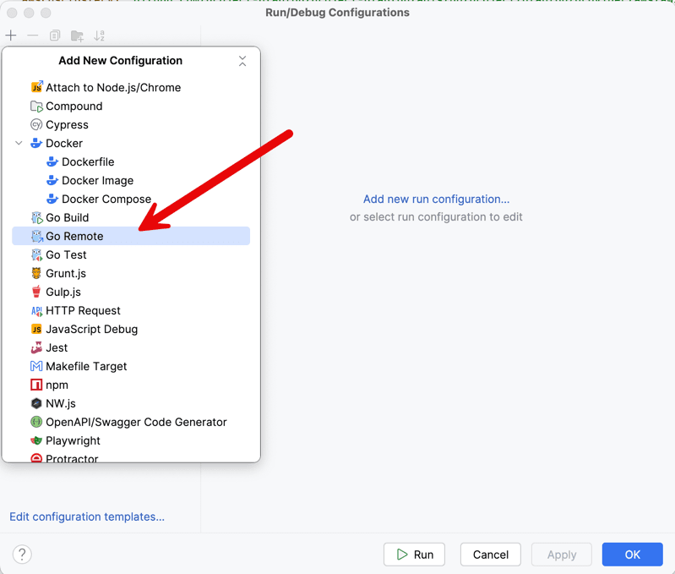Viewport: 675px width, 574px height.
Task: Select Cypress configuration type
Action: pos(131,124)
